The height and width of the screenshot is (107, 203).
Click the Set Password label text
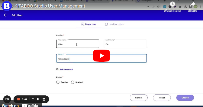66,69
